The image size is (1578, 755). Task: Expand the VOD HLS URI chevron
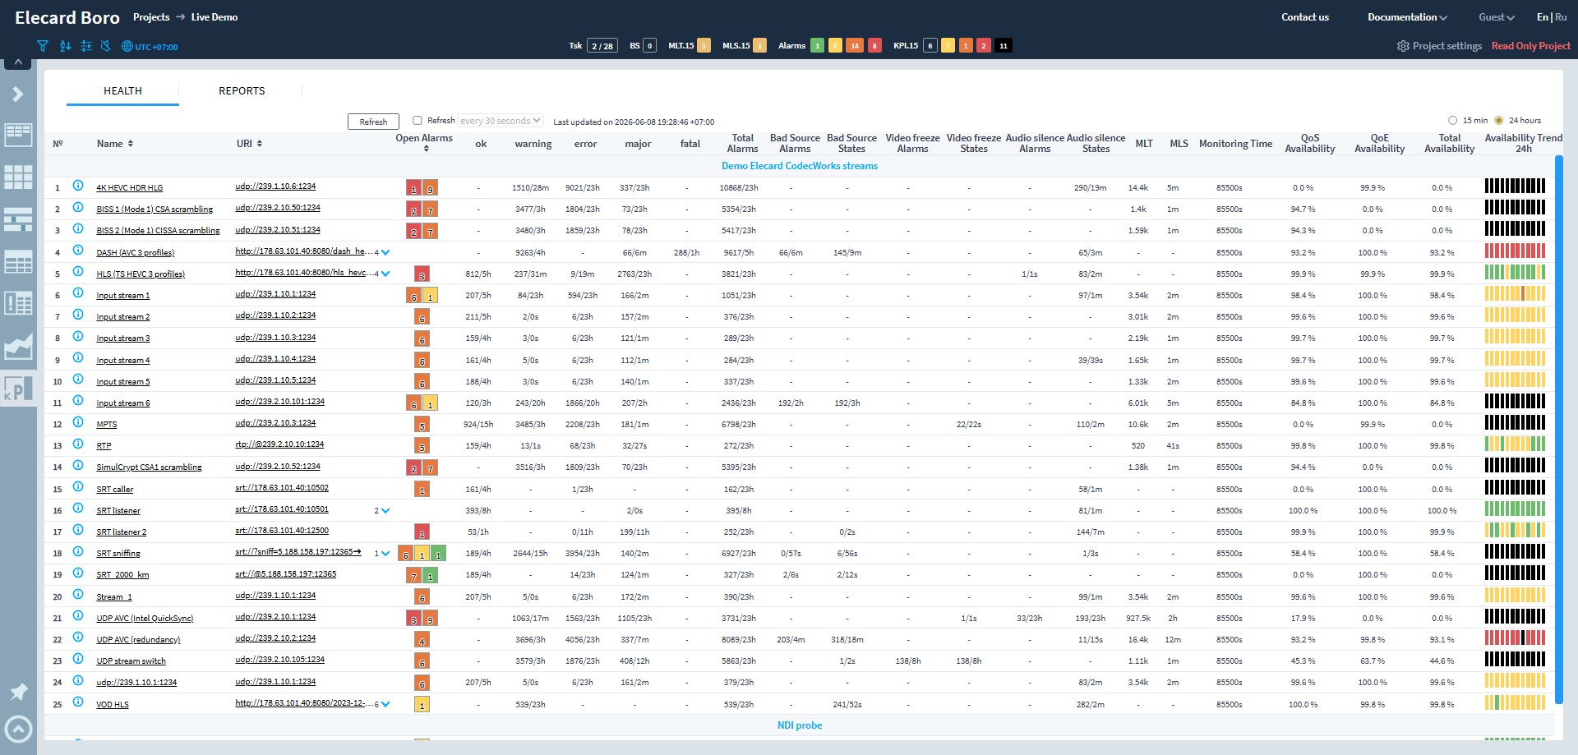point(385,704)
